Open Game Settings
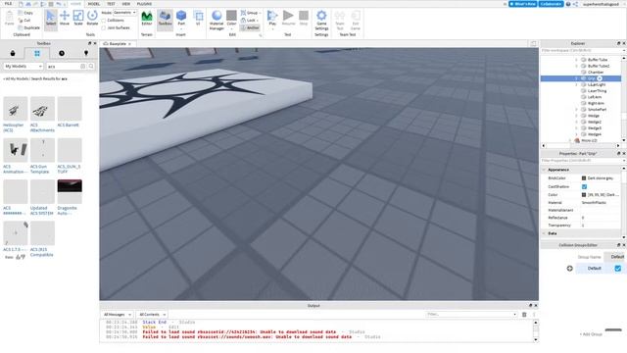The width and height of the screenshot is (627, 353). tap(321, 20)
